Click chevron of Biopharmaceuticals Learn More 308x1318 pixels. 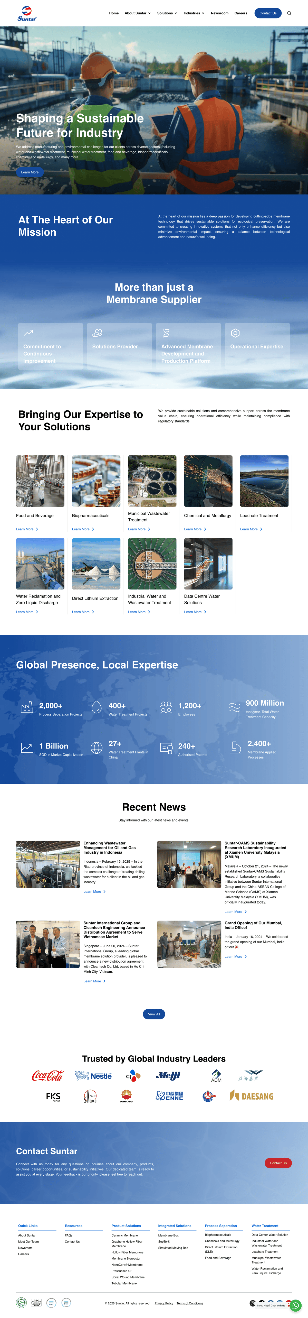click(x=93, y=529)
